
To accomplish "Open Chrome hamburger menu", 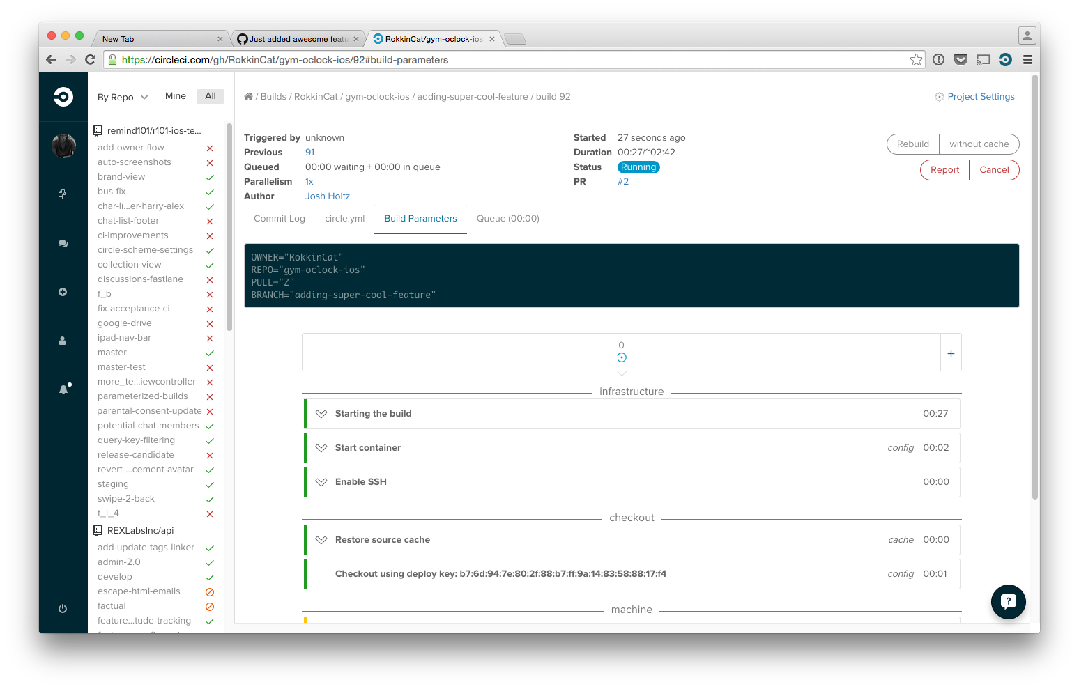I will click(x=1027, y=60).
